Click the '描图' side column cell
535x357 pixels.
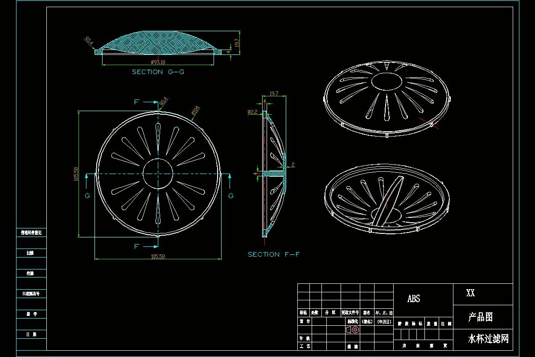31,253
